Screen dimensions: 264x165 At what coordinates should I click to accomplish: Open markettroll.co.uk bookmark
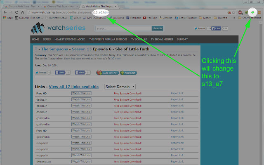coord(57,18)
